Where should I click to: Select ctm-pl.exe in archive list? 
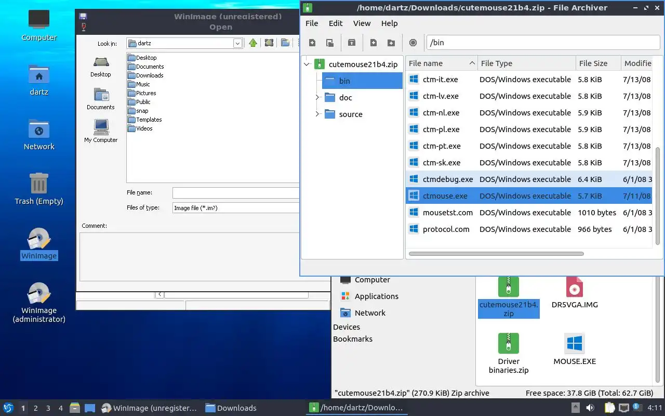[529, 129]
